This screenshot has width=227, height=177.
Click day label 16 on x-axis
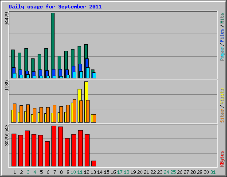pyautogui.click(x=113, y=172)
